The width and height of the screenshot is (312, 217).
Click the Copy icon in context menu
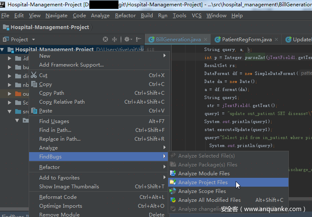(34, 84)
